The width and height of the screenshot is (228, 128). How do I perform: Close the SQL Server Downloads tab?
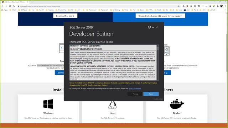(27, 2)
